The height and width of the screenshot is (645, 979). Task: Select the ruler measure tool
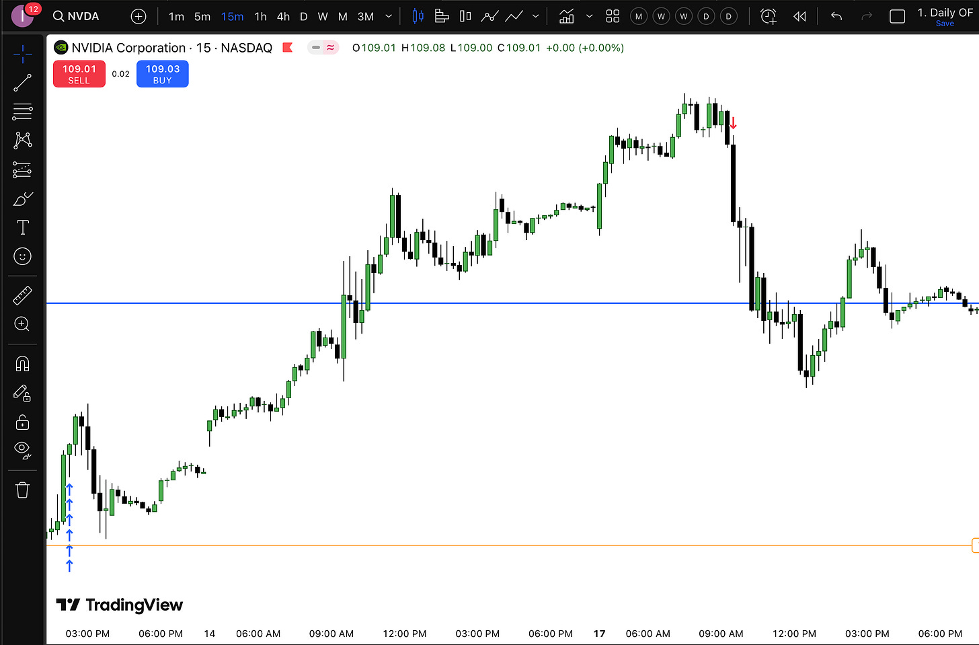click(x=22, y=295)
